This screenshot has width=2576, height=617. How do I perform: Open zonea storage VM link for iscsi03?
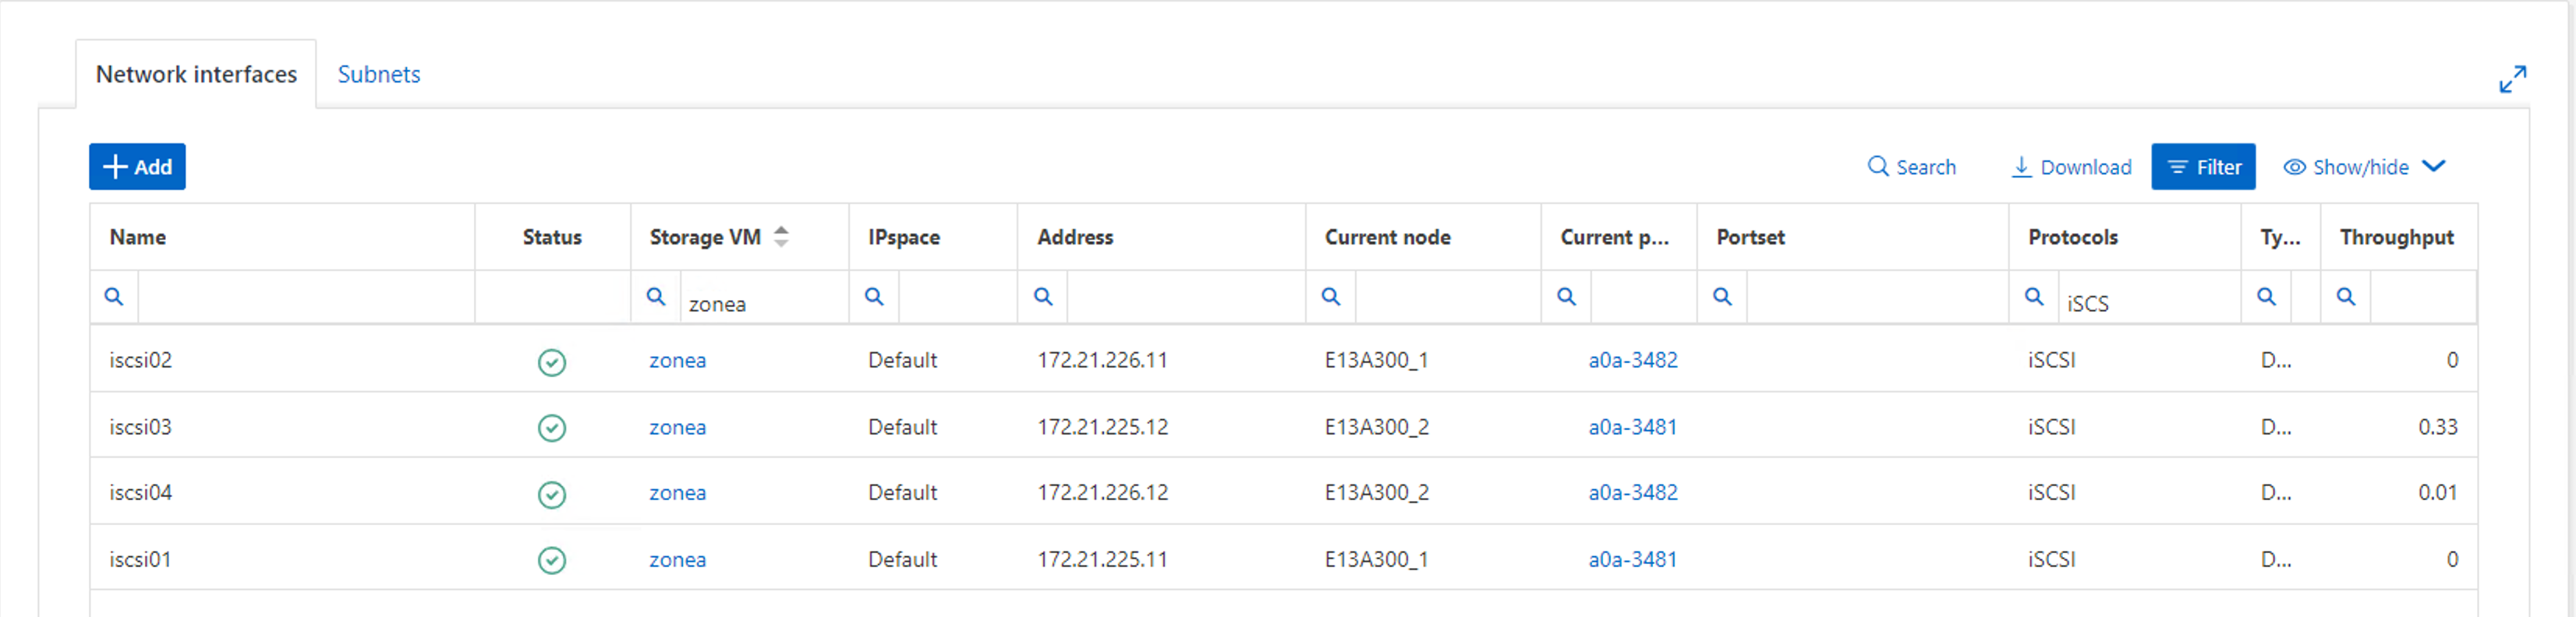pos(677,427)
